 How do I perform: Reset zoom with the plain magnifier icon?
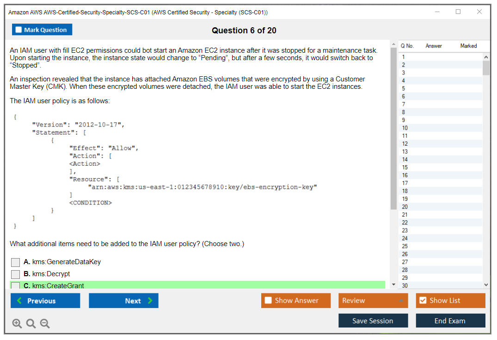click(31, 324)
